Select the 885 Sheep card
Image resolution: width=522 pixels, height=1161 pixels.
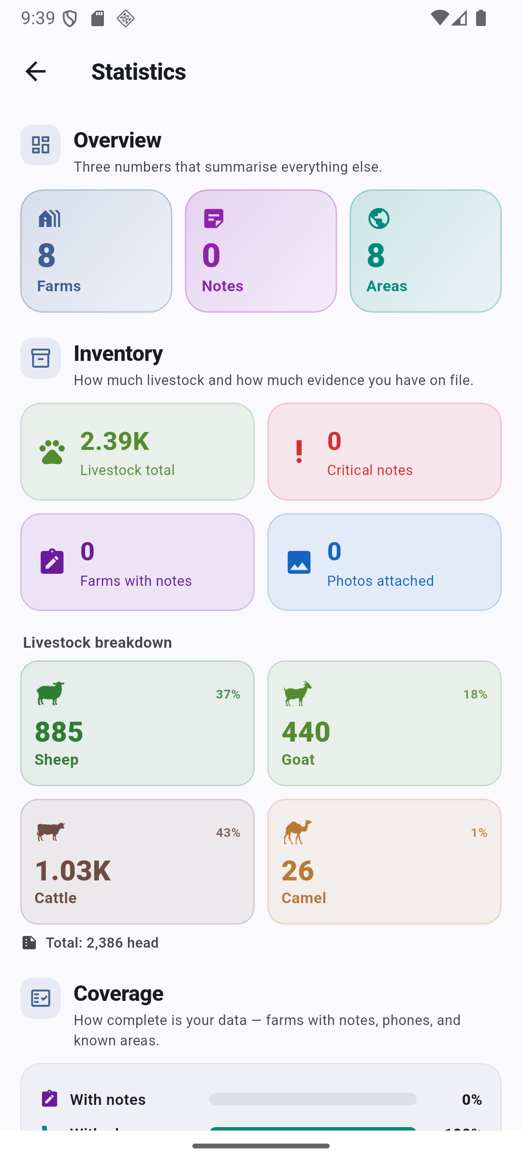137,723
